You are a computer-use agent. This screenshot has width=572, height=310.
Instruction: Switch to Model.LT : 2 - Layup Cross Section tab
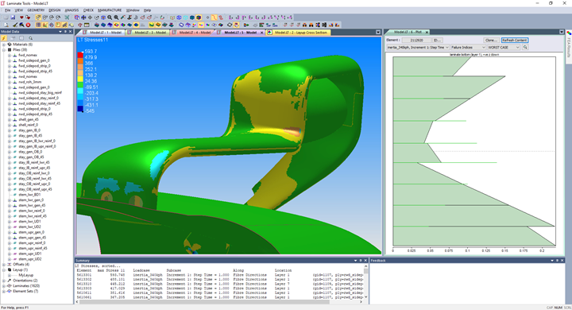tap(298, 33)
